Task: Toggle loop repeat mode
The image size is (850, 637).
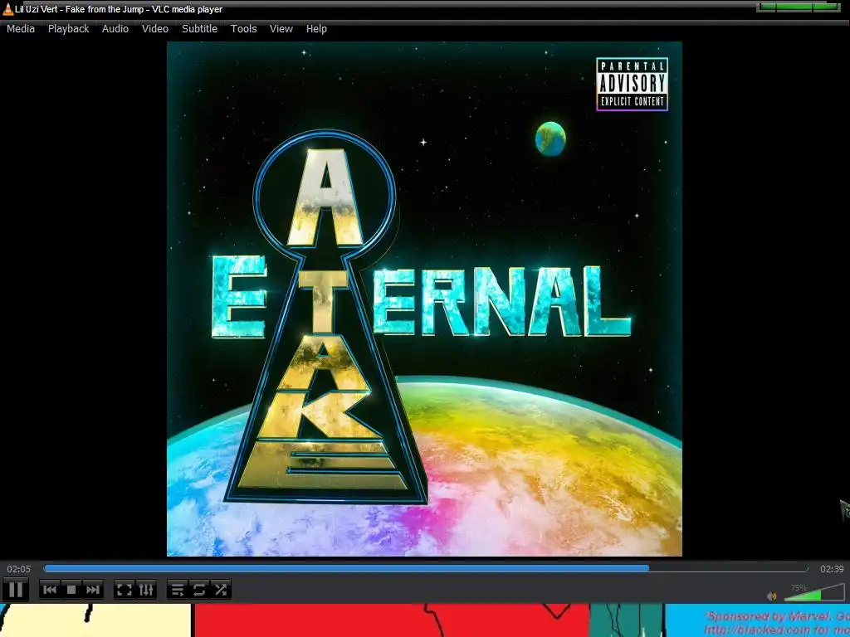Action: [x=199, y=590]
